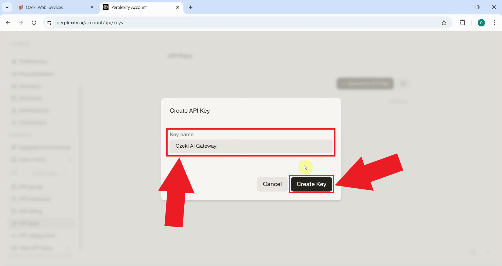
Task: Open a new tab with the plus button
Action: (x=191, y=8)
